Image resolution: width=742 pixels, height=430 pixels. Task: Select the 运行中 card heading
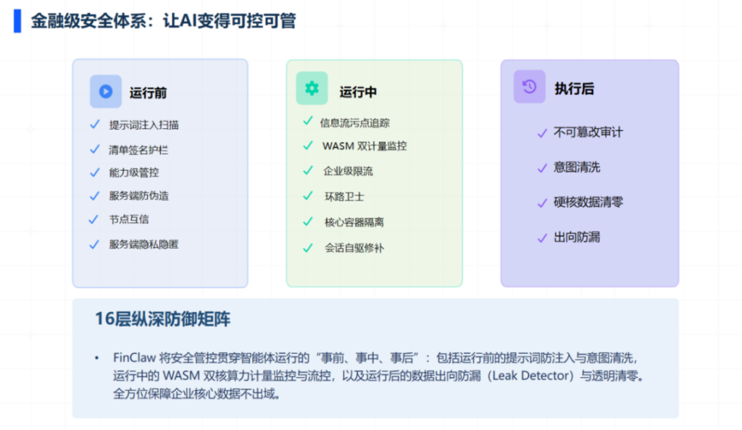tap(358, 92)
